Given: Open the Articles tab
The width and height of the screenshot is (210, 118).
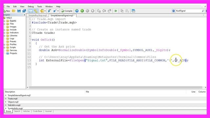Looking at the screenshot, I should 27,111.
